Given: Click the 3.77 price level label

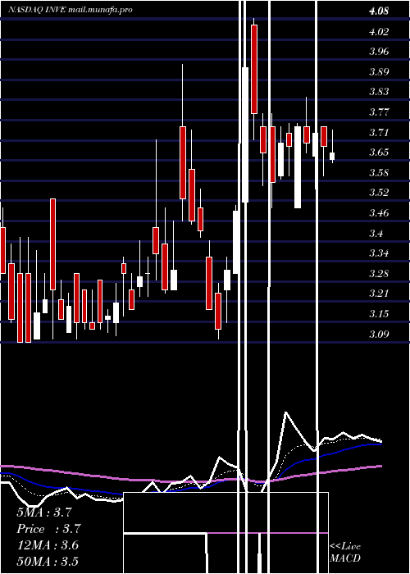Looking at the screenshot, I should coord(379,112).
